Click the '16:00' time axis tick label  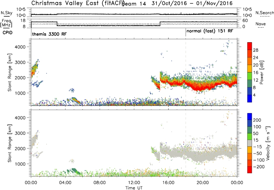tap(168, 183)
